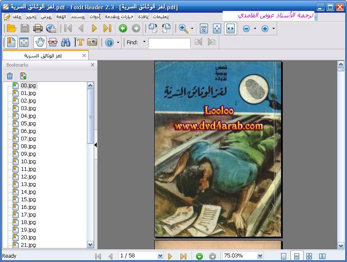Open the مستند menu

(x=78, y=17)
